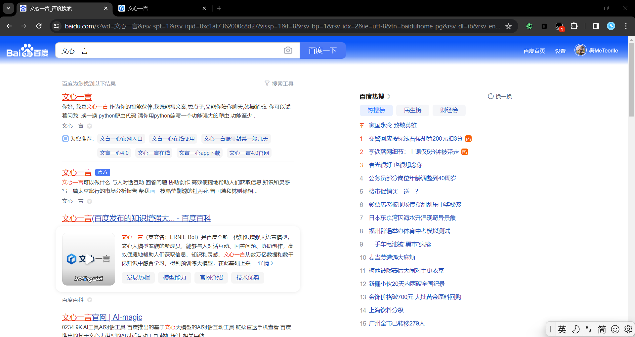Open 设置 menu in header
This screenshot has height=337, width=635.
click(560, 51)
